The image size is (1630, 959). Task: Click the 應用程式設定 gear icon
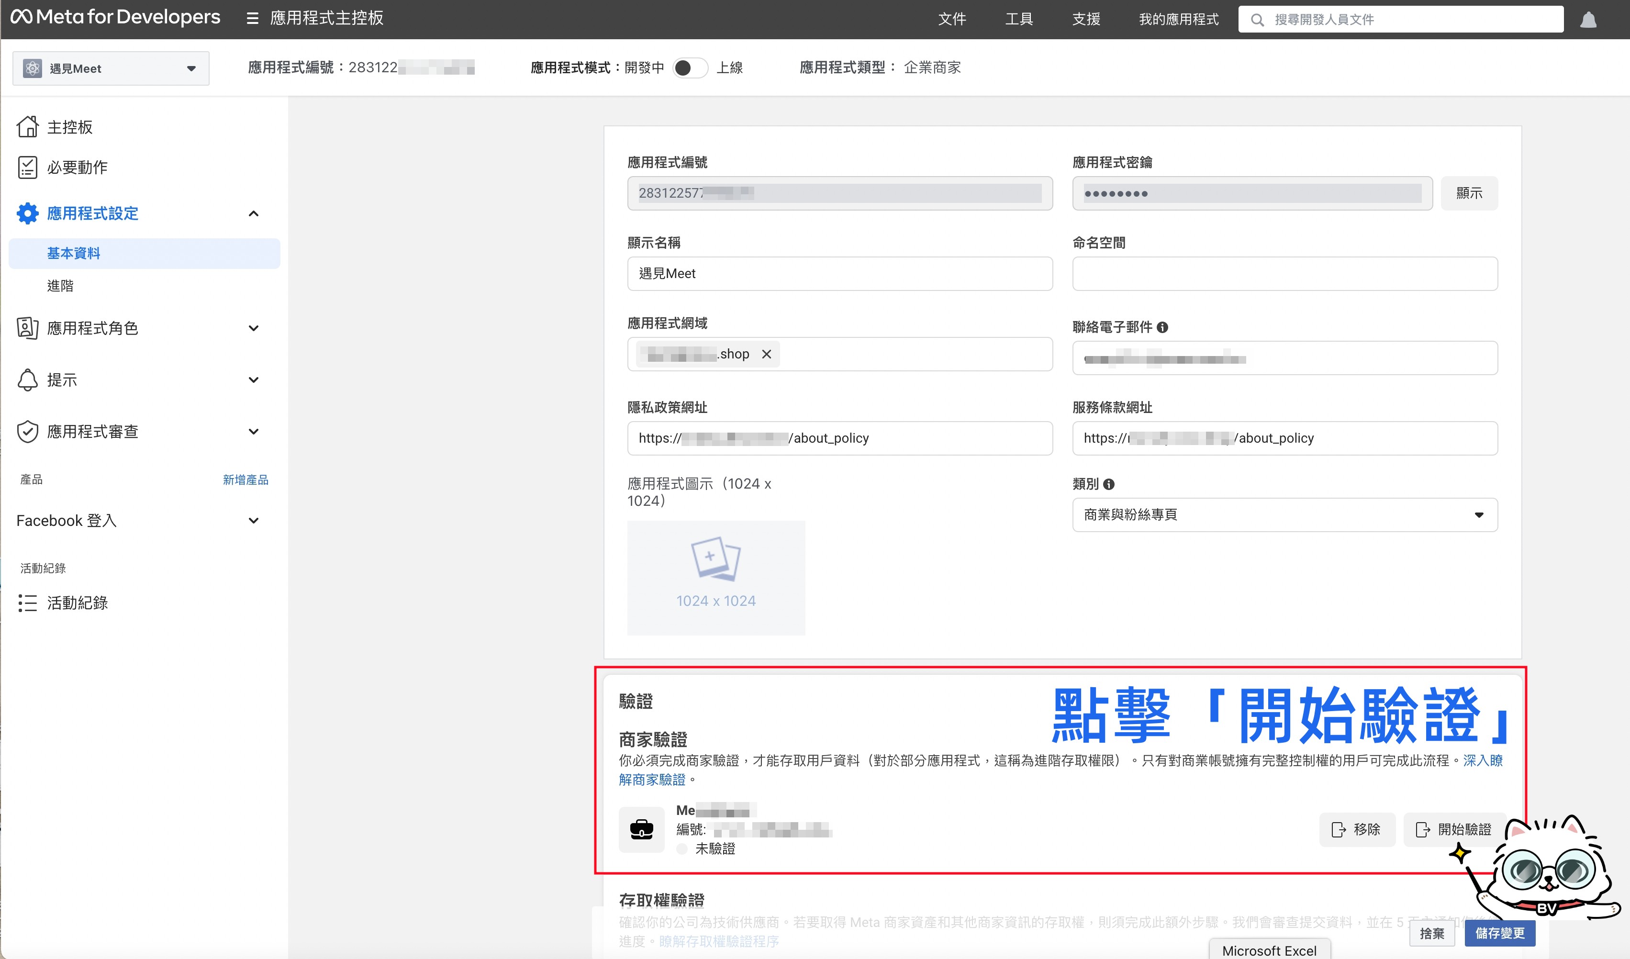coord(27,213)
